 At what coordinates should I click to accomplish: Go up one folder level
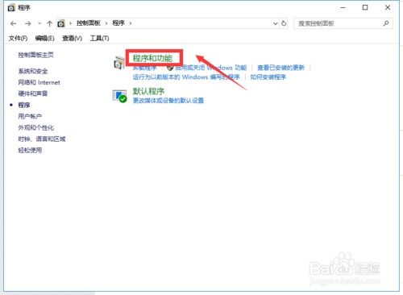tap(49, 23)
